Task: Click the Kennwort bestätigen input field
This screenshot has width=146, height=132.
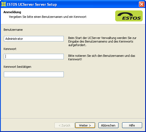Action: pyautogui.click(x=34, y=74)
